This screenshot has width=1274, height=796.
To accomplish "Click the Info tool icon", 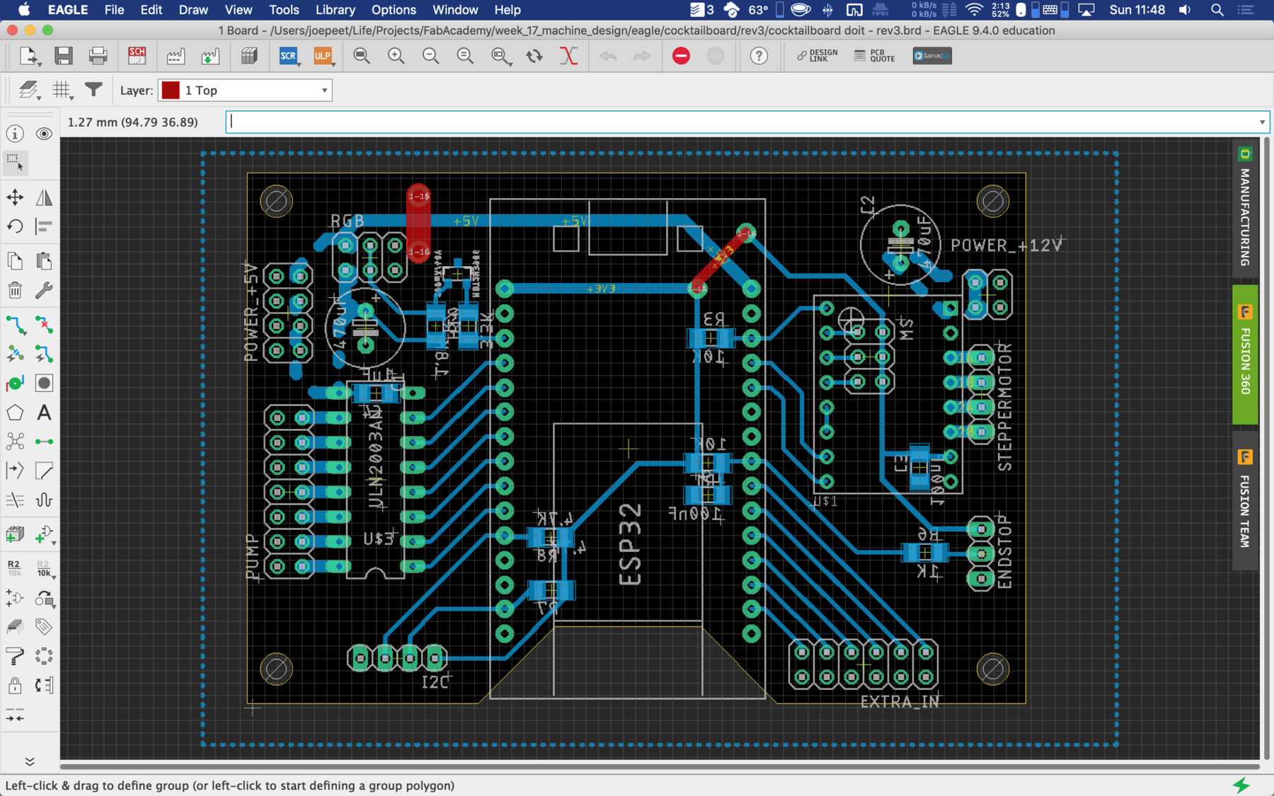I will [x=15, y=134].
